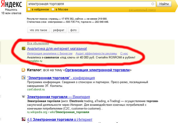The image size is (178, 123).
Task: Open 'Организация электронной торговли' catalog link
Action: (x=97, y=70)
